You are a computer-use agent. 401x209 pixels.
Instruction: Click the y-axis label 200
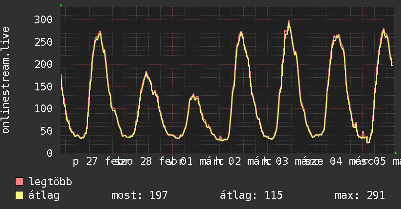(43, 64)
